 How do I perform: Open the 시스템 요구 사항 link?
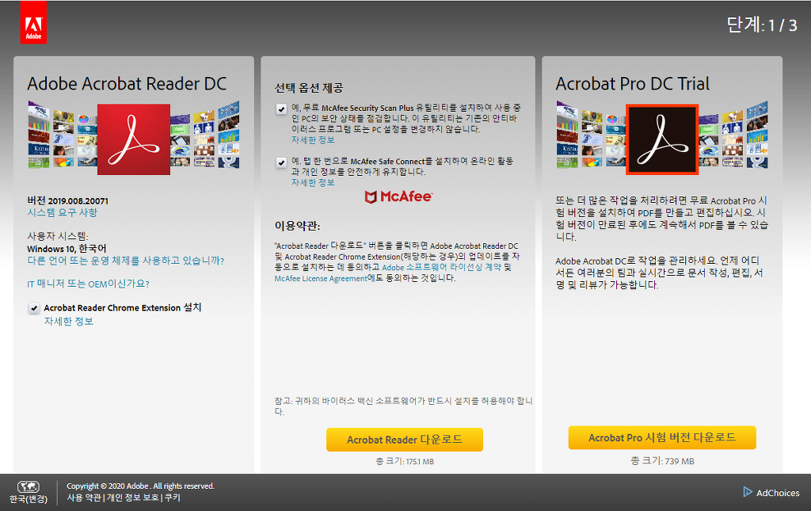coord(62,212)
